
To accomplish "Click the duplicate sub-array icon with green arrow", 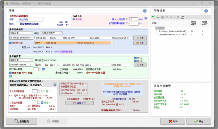I will [158, 17].
